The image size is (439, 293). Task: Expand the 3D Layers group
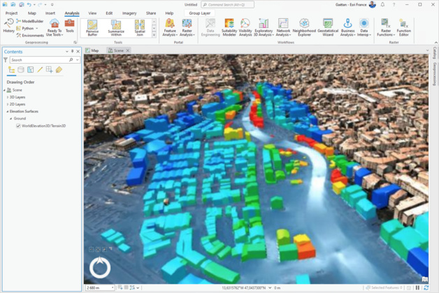(6, 97)
